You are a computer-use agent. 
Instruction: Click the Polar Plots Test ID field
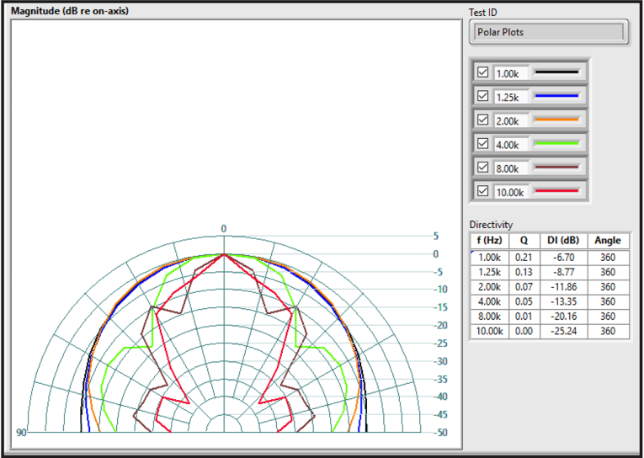(549, 33)
